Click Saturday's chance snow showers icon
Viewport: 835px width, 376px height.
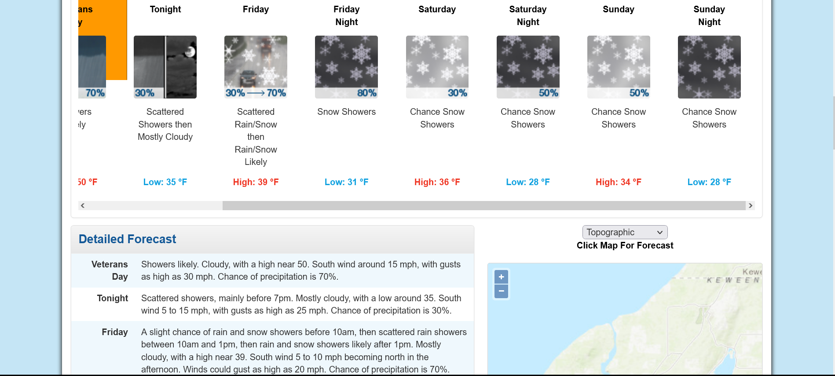pos(437,67)
